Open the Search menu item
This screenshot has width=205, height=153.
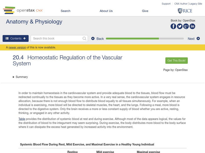pyautogui.click(x=65, y=11)
